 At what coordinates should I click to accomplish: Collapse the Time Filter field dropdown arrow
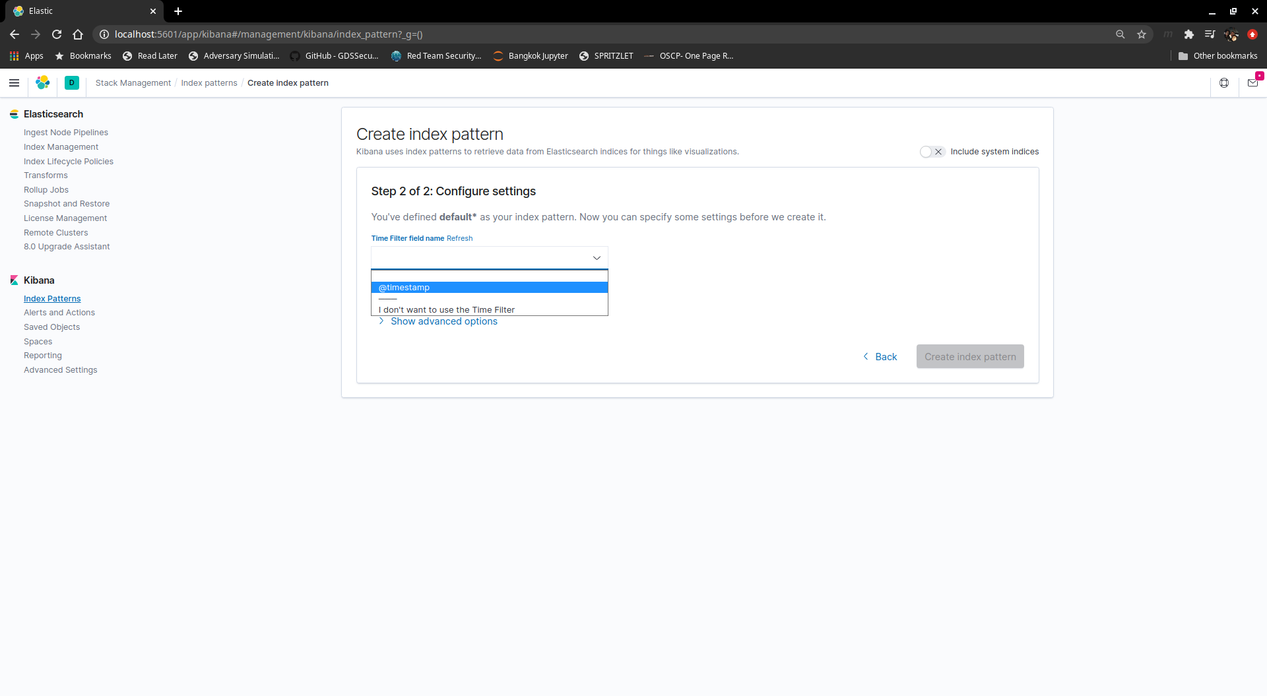[x=597, y=258]
